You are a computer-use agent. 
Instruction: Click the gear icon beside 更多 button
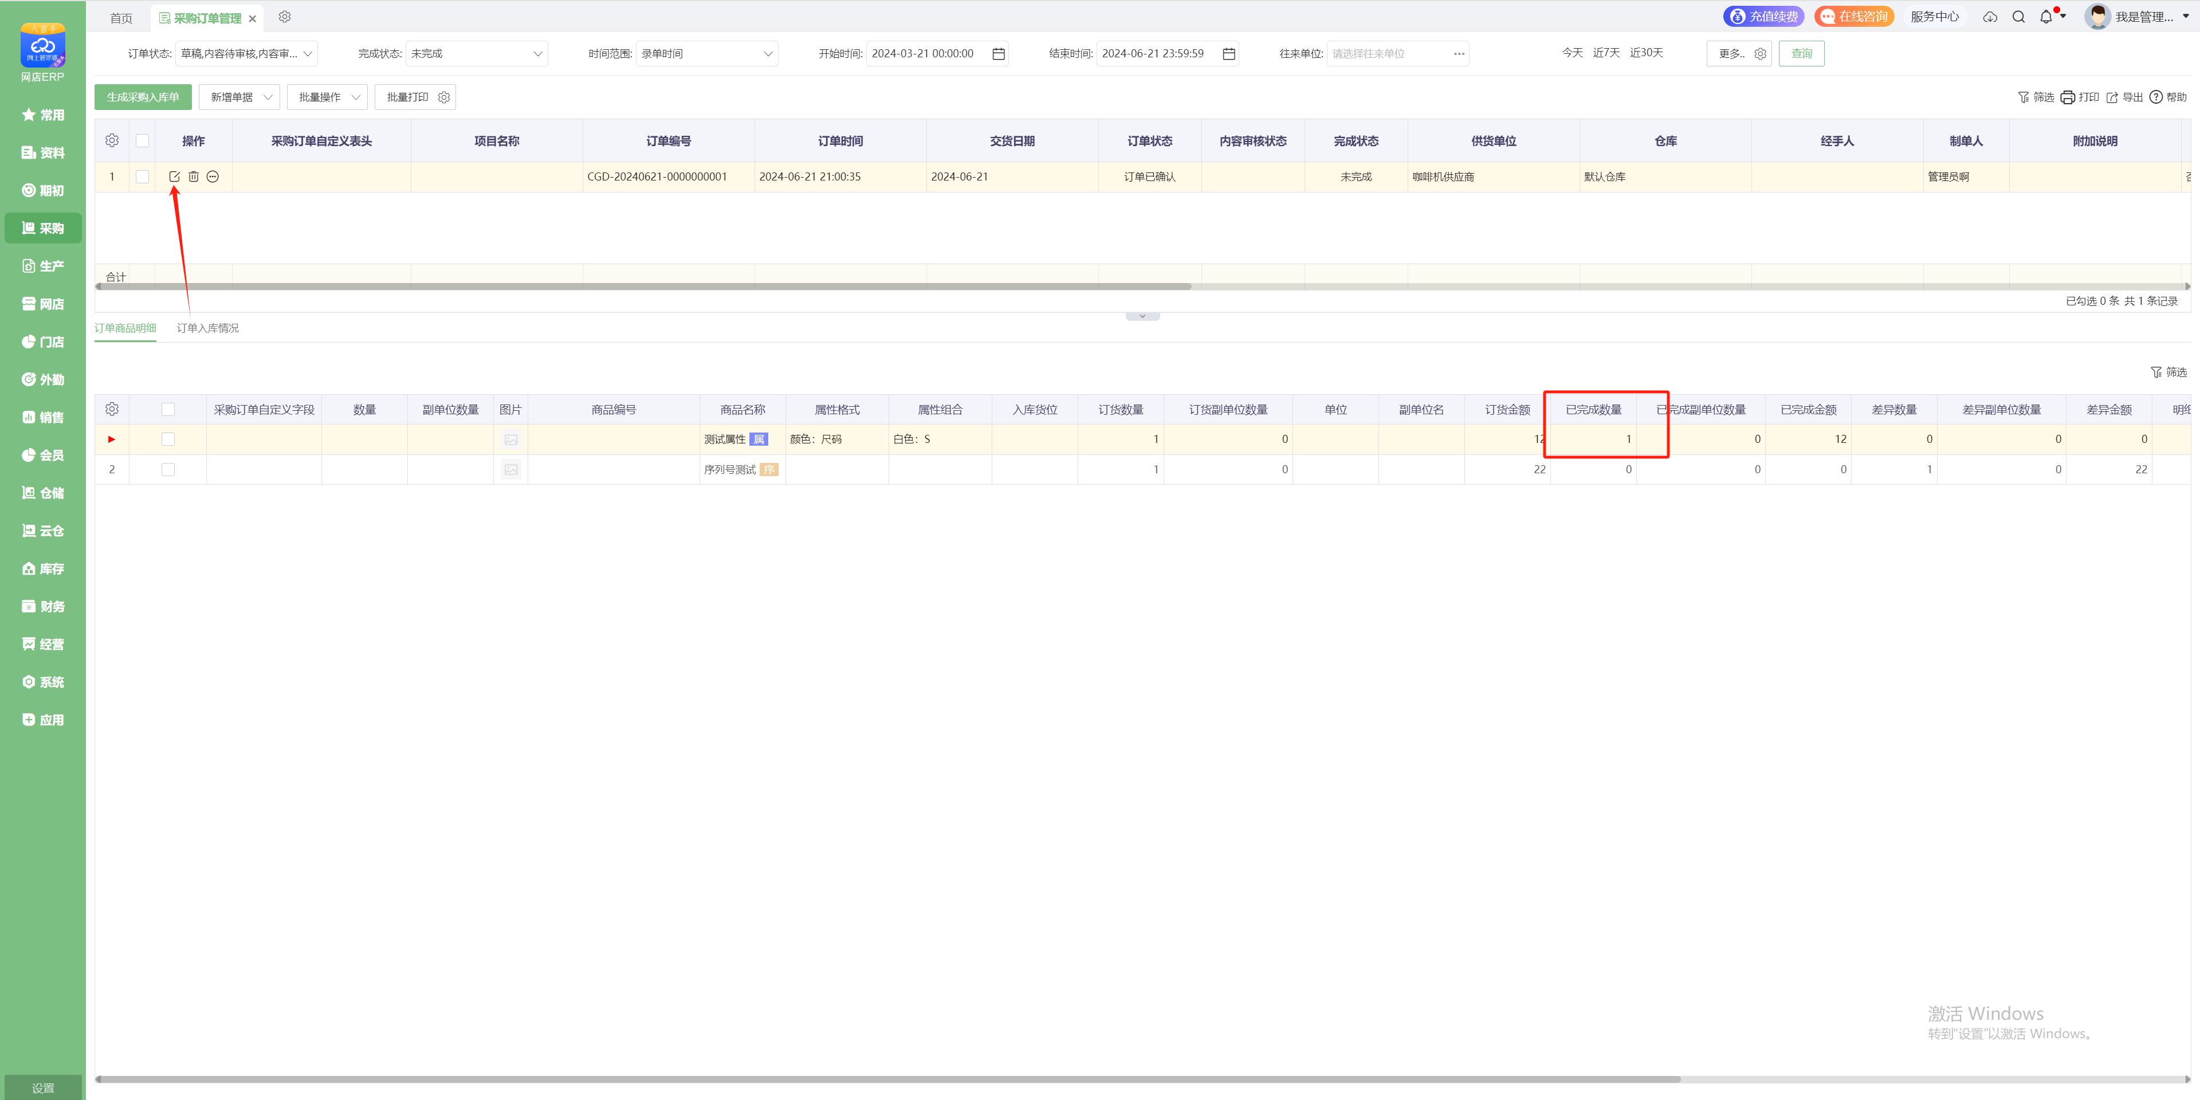pyautogui.click(x=1760, y=54)
